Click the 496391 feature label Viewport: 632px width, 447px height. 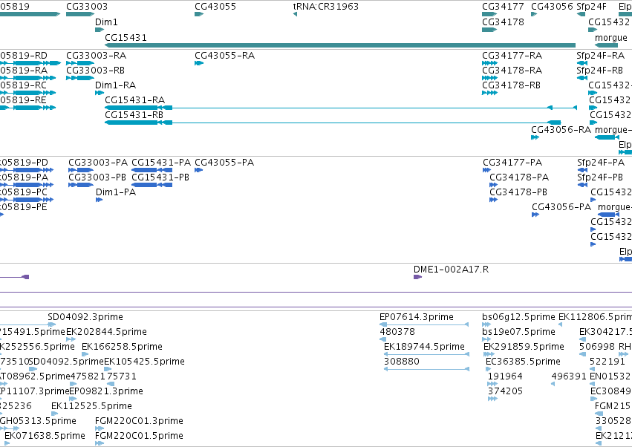click(x=569, y=376)
